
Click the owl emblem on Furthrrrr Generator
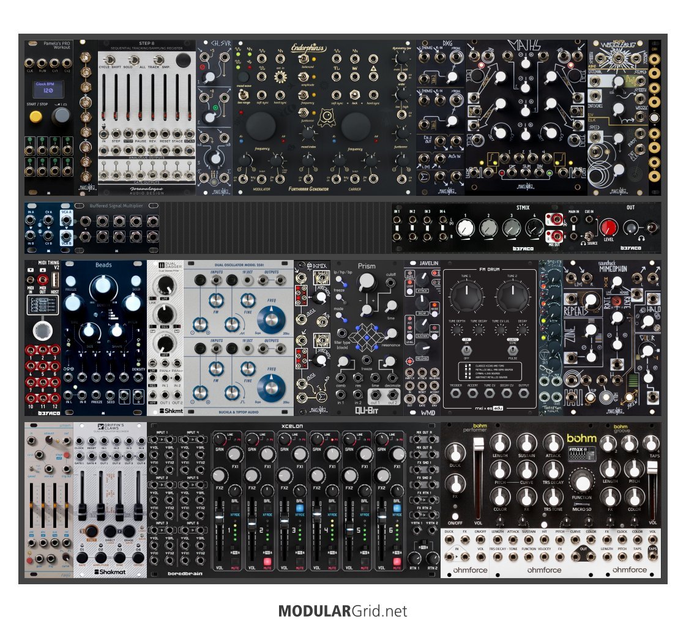tap(326, 117)
